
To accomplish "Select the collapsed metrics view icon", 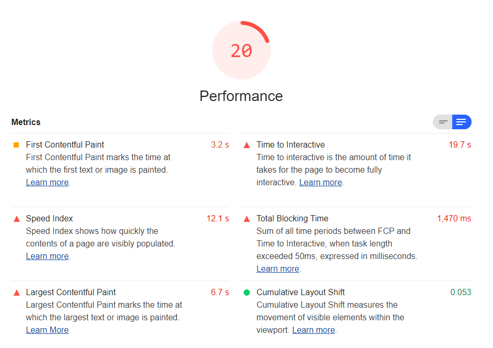I will click(x=442, y=122).
